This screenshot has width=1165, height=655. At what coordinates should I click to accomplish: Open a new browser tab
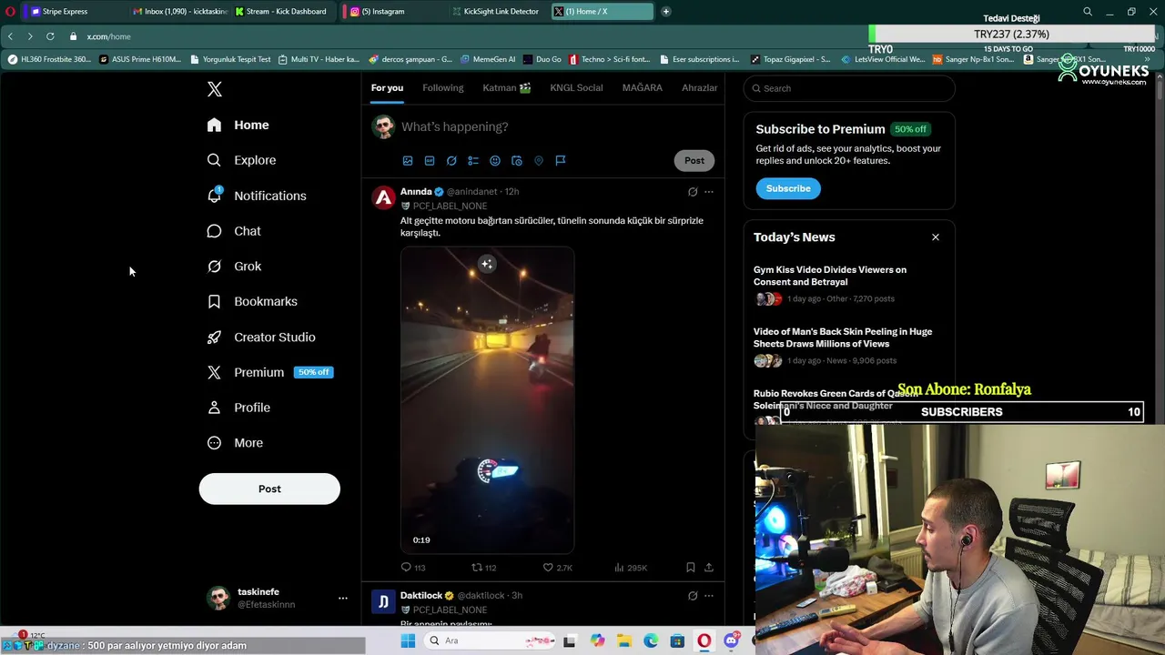(666, 12)
